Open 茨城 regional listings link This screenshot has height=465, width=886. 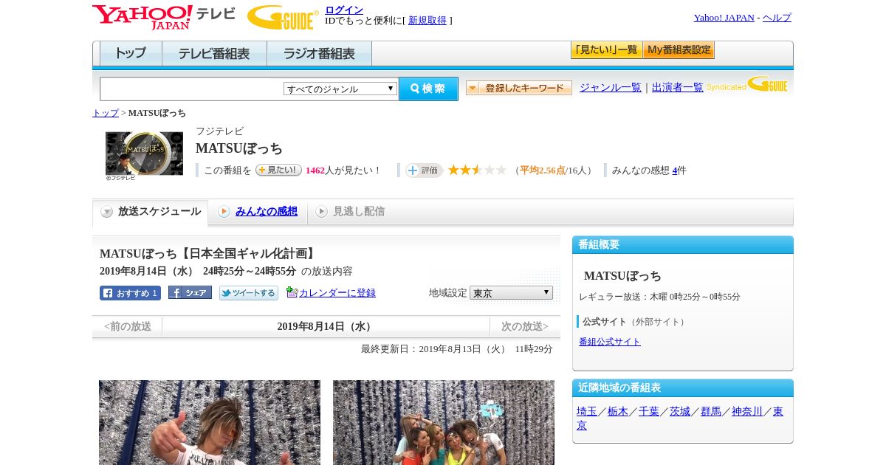click(680, 411)
